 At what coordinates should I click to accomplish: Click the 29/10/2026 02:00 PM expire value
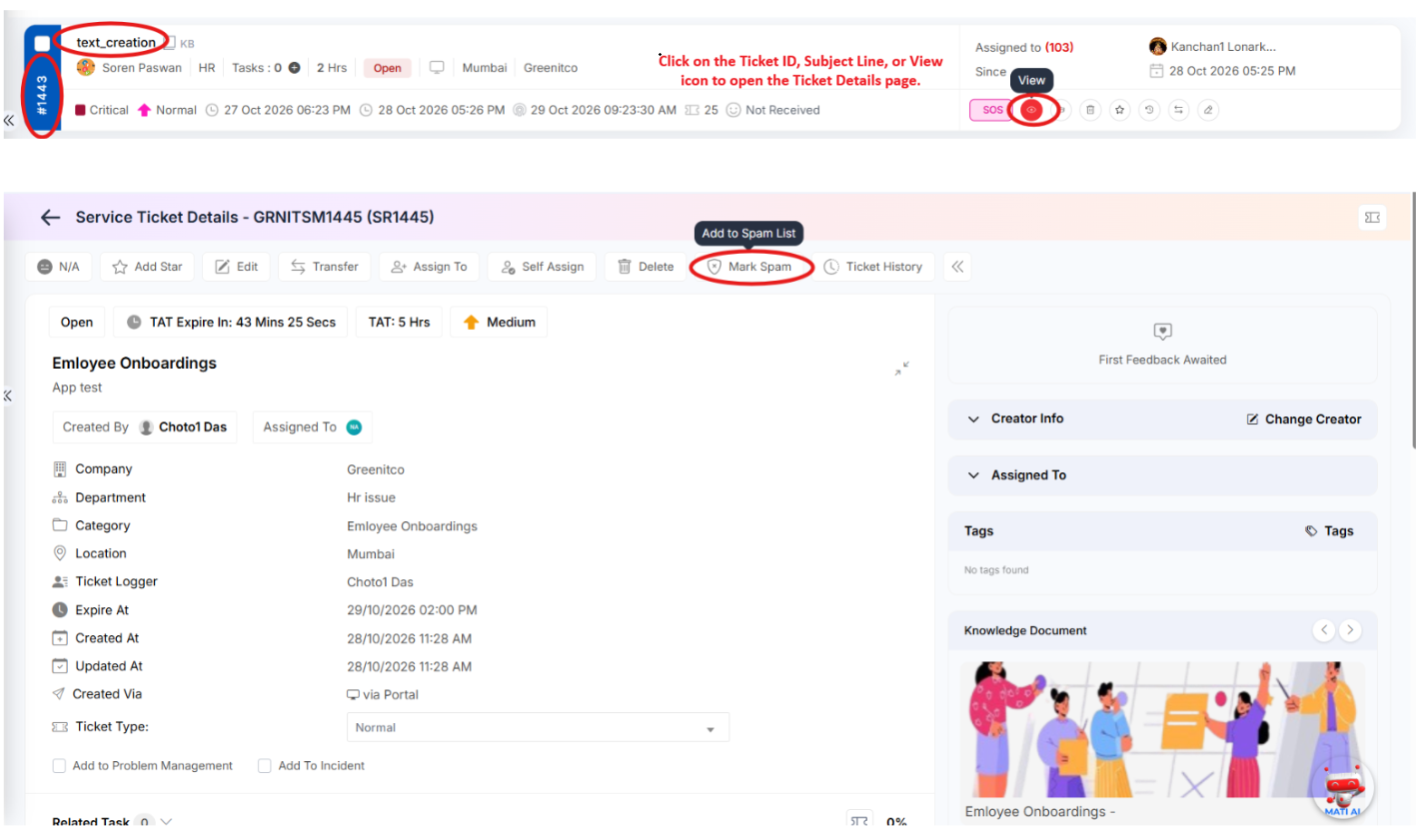[x=412, y=610]
